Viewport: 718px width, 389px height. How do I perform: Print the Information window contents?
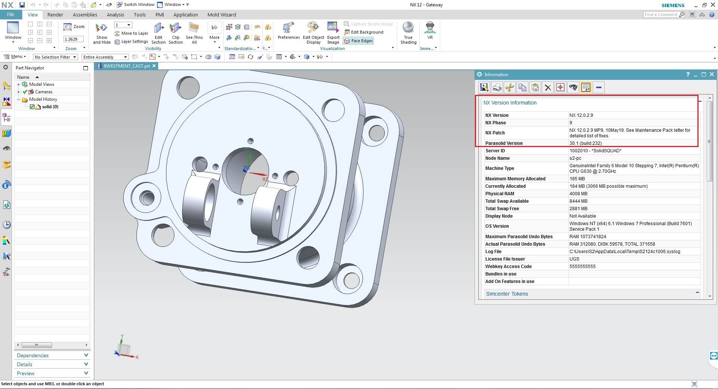[x=497, y=87]
